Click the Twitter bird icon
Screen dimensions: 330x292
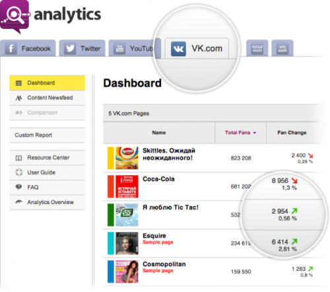coord(70,48)
